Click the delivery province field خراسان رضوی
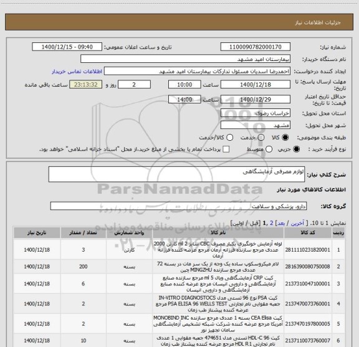The image size is (359, 347). (256, 113)
